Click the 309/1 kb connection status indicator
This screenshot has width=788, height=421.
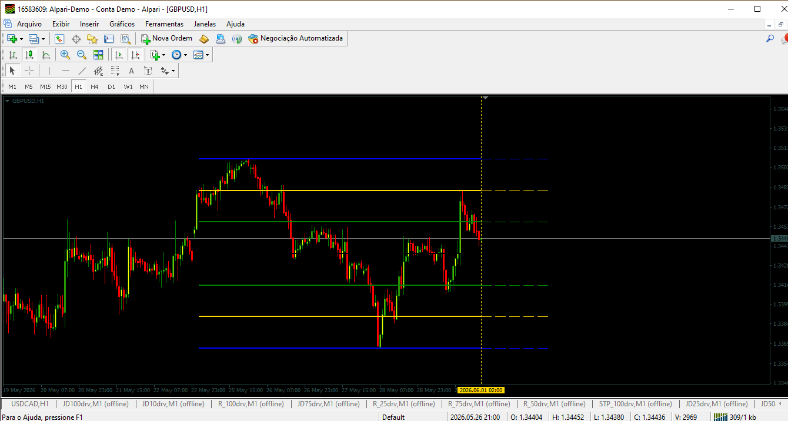pyautogui.click(x=735, y=417)
